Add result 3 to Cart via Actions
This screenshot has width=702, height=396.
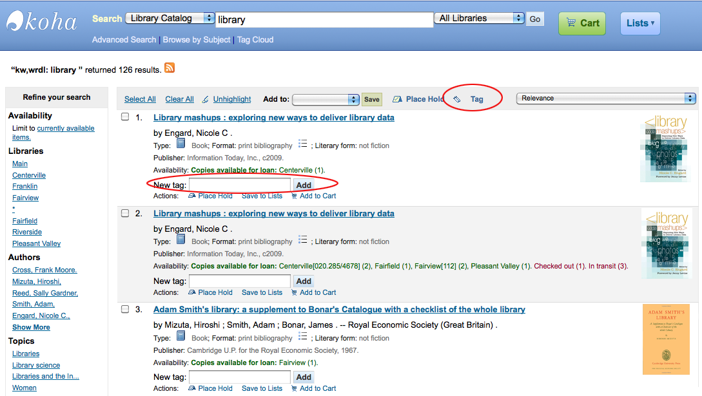point(313,388)
